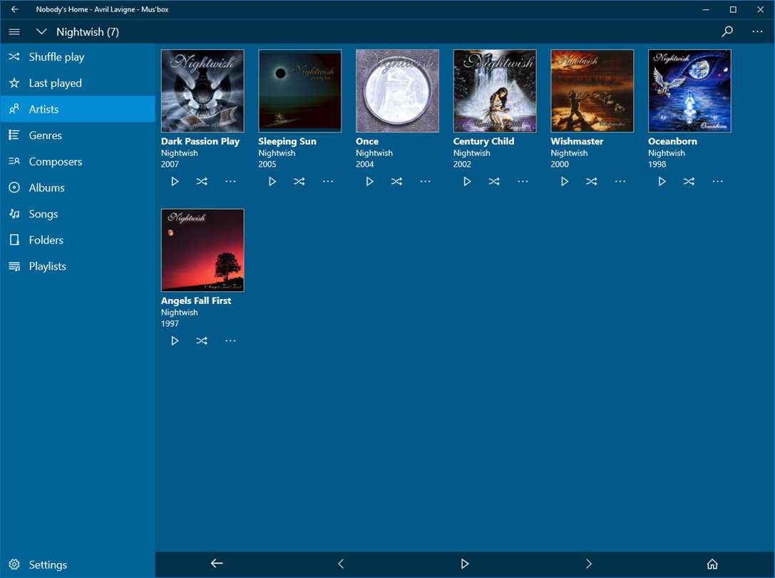Open Wishmaster album cover
This screenshot has width=775, height=578.
(592, 91)
